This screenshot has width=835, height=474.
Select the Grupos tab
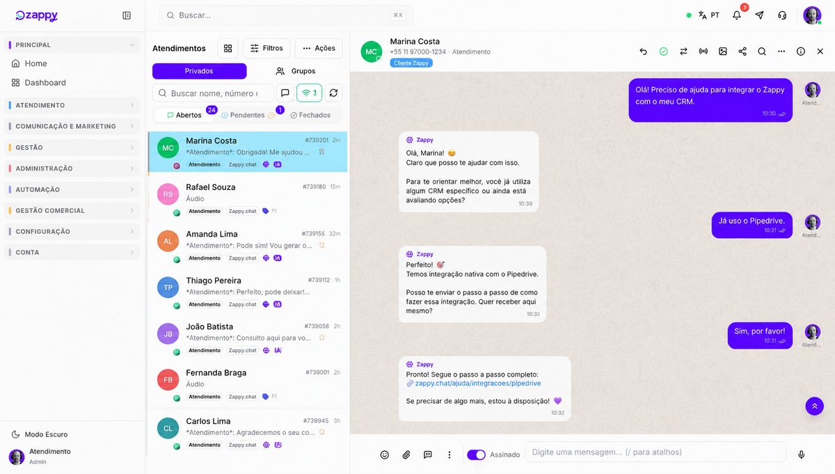pos(296,71)
